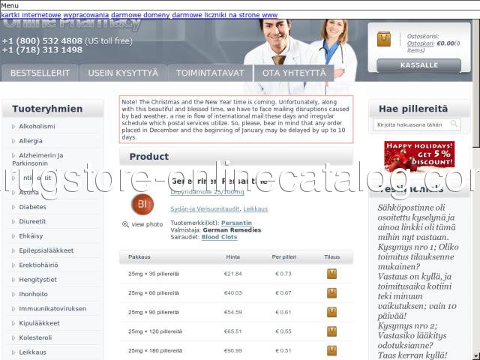This screenshot has width=480, height=360.
Task: Expand Erektiohäiriö category arrow
Action: click(13, 265)
